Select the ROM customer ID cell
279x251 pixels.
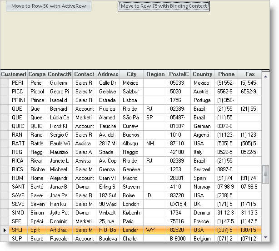coord(18,178)
